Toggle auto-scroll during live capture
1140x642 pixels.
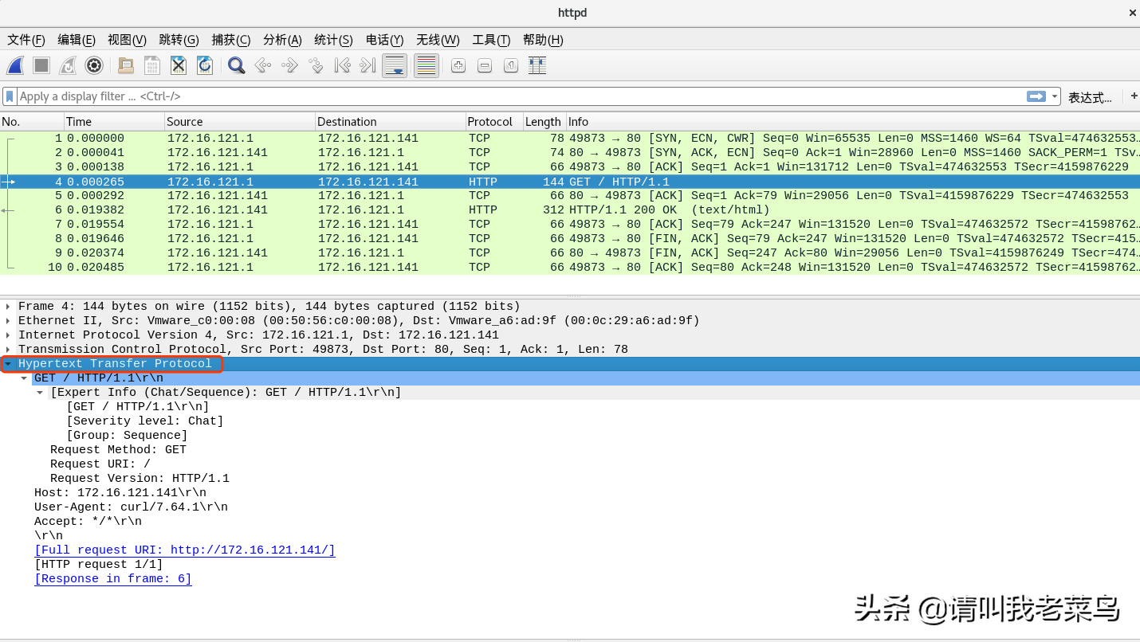[395, 65]
